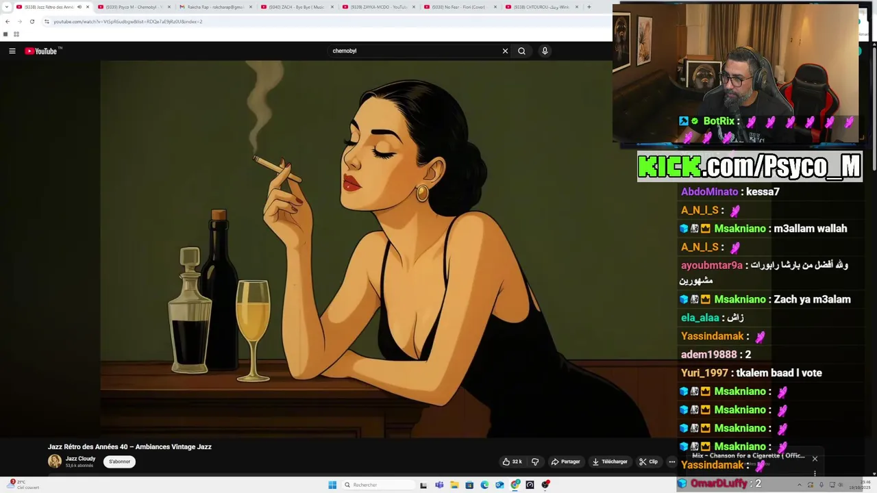Viewport: 877px width, 493px height.
Task: Open the weather widget 21°C Ciel couvert
Action: click(23, 485)
